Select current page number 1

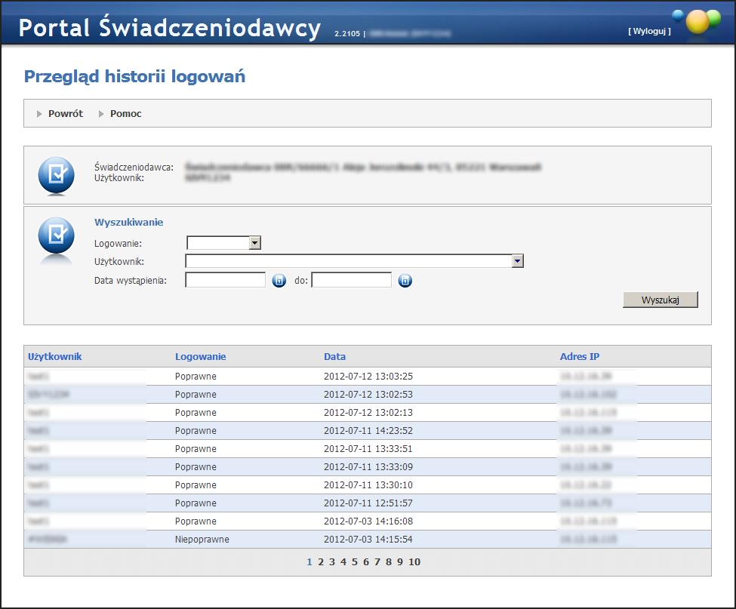[x=309, y=561]
